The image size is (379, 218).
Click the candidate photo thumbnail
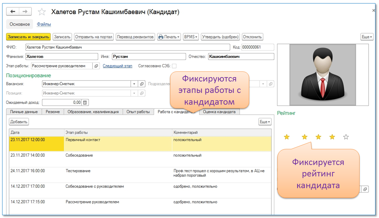coord(322,75)
